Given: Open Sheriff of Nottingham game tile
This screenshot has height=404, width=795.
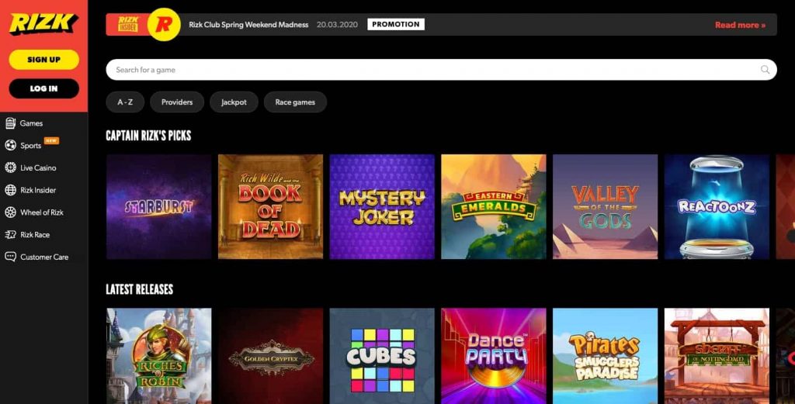Looking at the screenshot, I should click(x=717, y=356).
